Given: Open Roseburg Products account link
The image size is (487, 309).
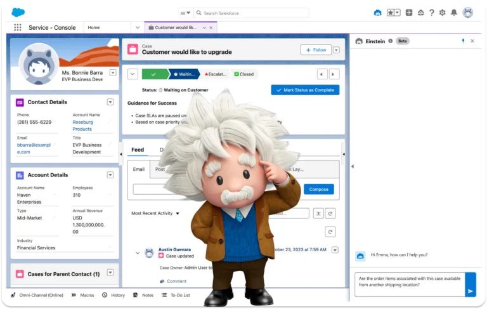Looking at the screenshot, I should [x=82, y=126].
